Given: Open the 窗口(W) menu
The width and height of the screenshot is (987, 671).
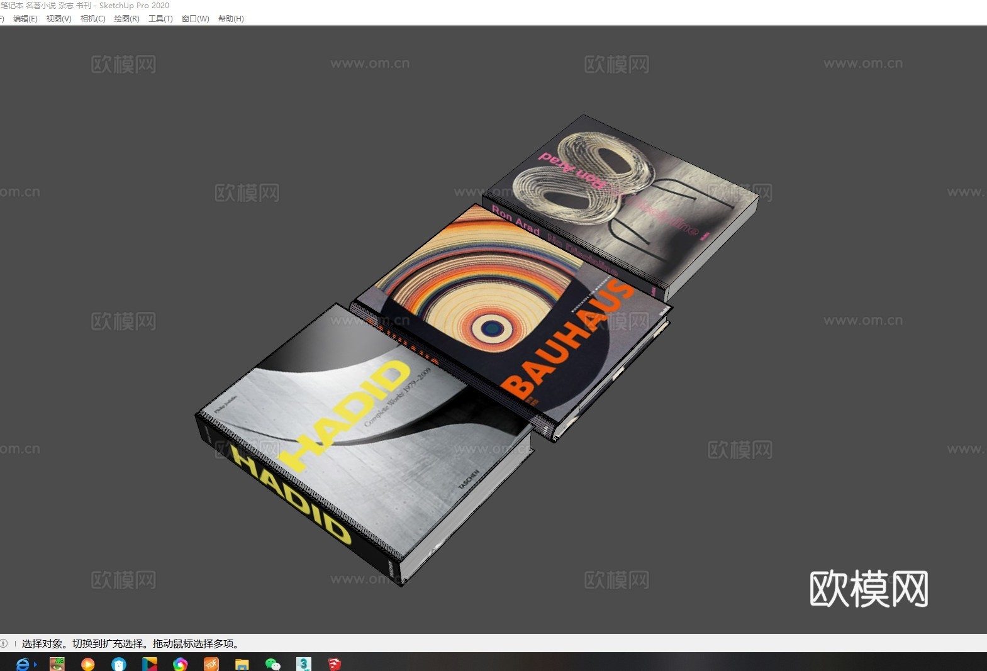Looking at the screenshot, I should tap(195, 19).
